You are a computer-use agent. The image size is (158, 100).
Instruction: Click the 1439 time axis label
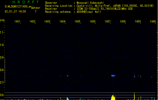coord(138,21)
